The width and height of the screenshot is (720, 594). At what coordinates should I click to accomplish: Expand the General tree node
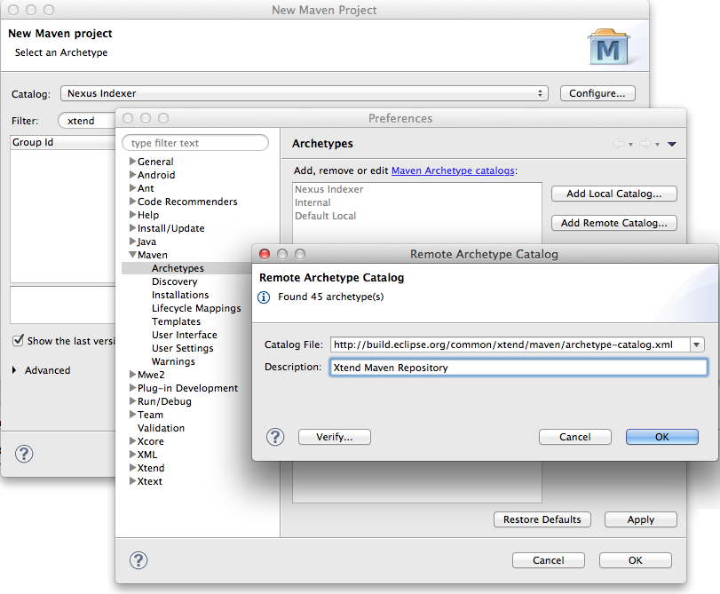[x=132, y=162]
